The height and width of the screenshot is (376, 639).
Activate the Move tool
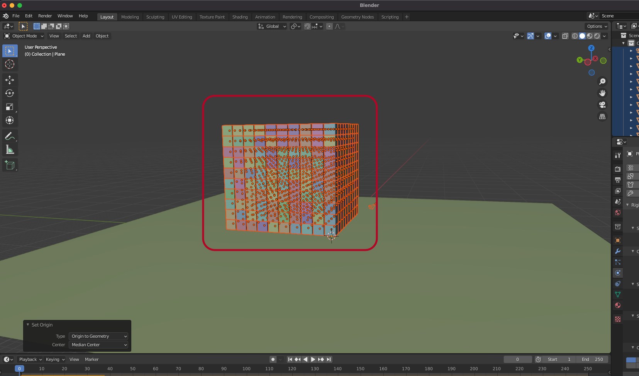coord(10,80)
